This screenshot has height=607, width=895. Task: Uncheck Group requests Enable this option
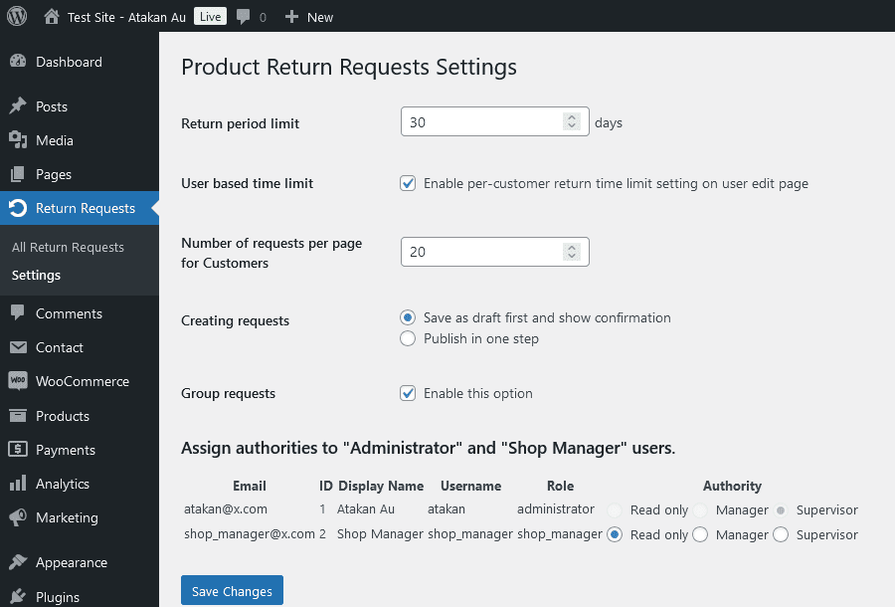tap(408, 393)
